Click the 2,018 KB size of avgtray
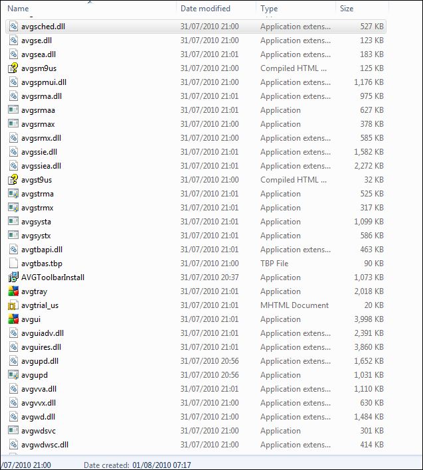 click(x=369, y=291)
